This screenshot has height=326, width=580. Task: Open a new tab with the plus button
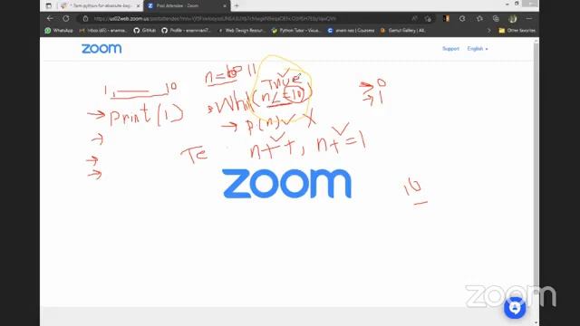click(x=237, y=5)
